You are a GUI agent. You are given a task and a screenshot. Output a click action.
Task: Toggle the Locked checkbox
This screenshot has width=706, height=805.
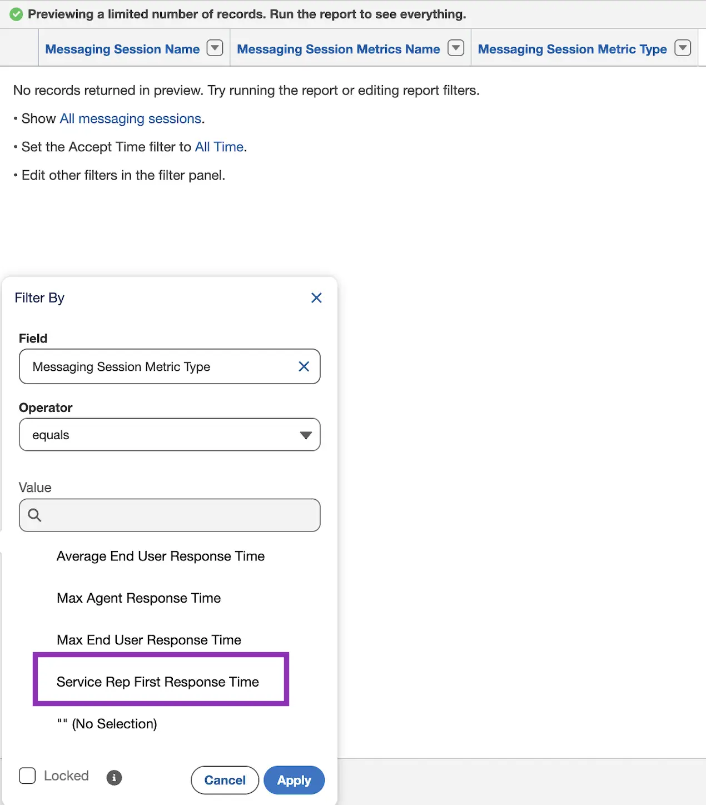coord(27,776)
